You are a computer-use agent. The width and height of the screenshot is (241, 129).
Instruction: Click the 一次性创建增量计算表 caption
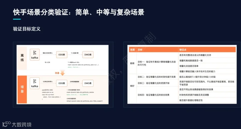73,90
